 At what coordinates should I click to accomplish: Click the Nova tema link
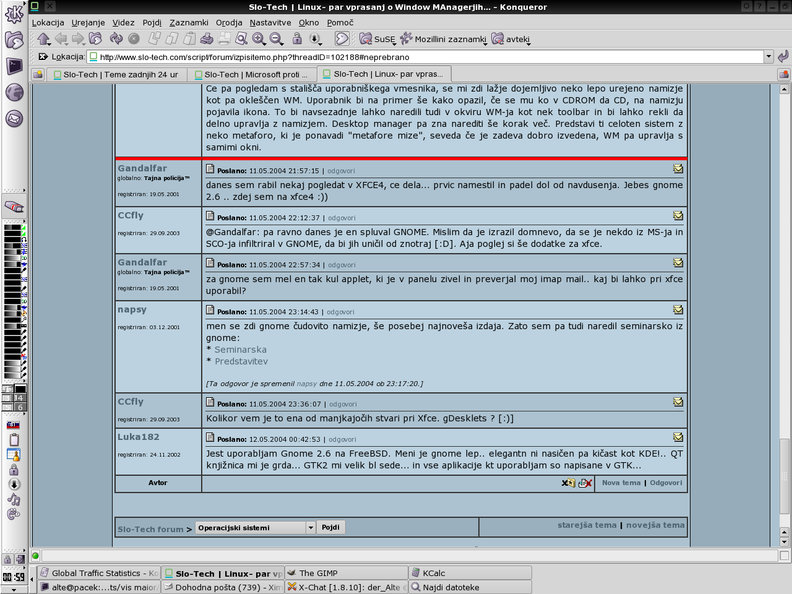pos(621,483)
